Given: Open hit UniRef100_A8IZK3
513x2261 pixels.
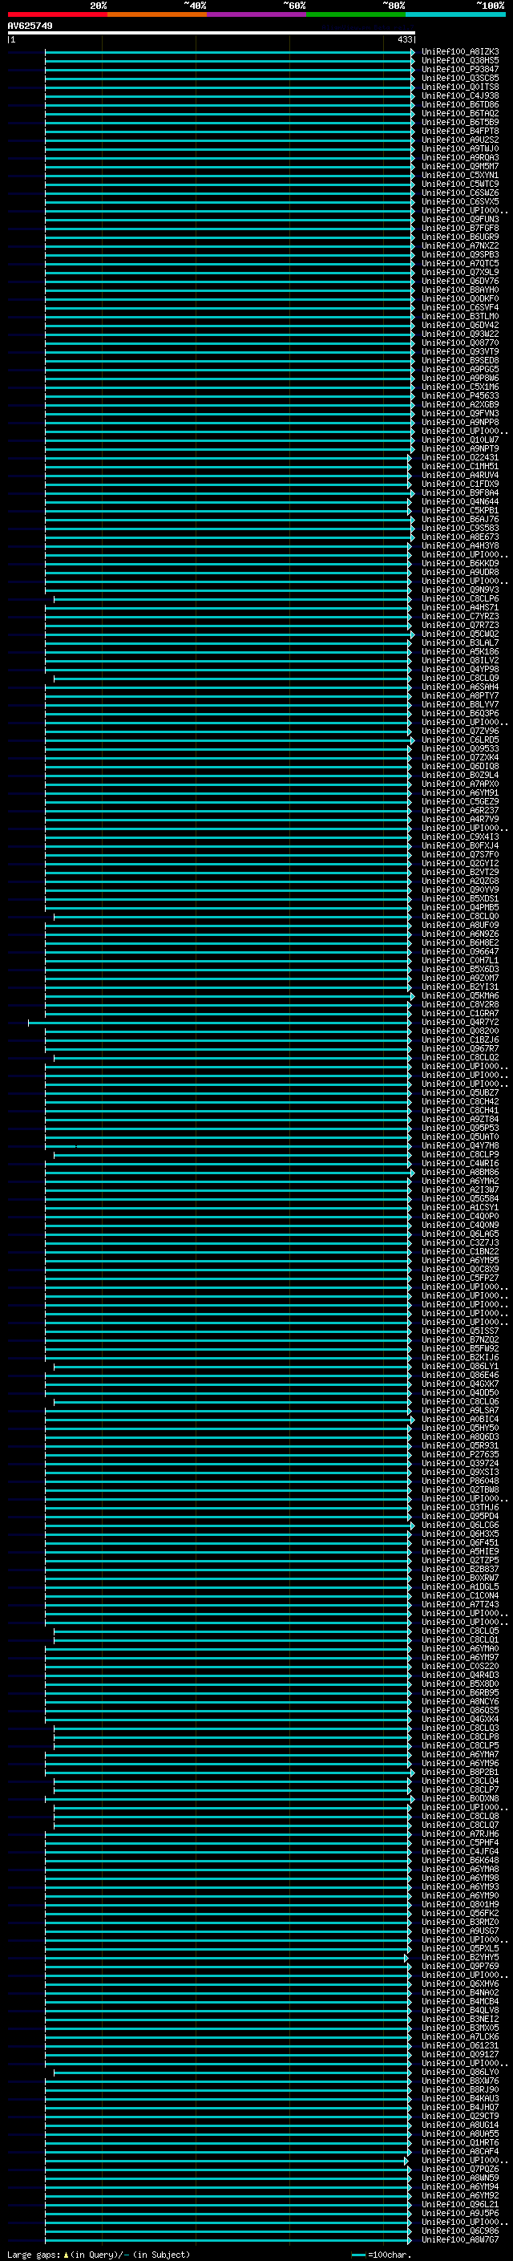Looking at the screenshot, I should click(460, 52).
